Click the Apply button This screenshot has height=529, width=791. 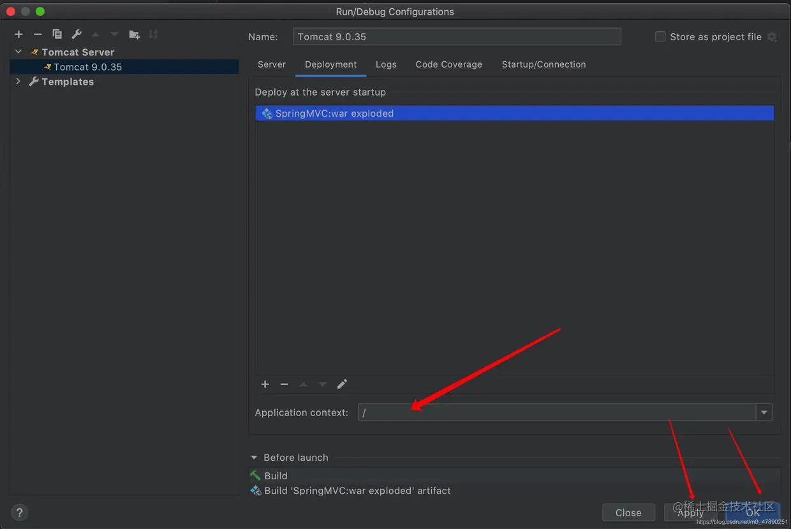(x=690, y=512)
